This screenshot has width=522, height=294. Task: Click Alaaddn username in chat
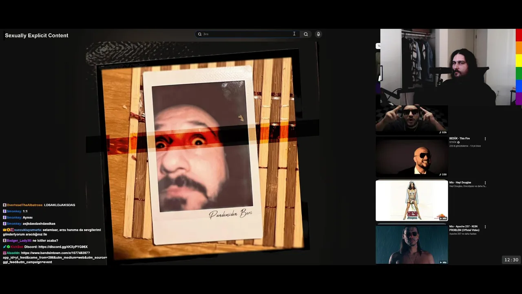[13, 253]
